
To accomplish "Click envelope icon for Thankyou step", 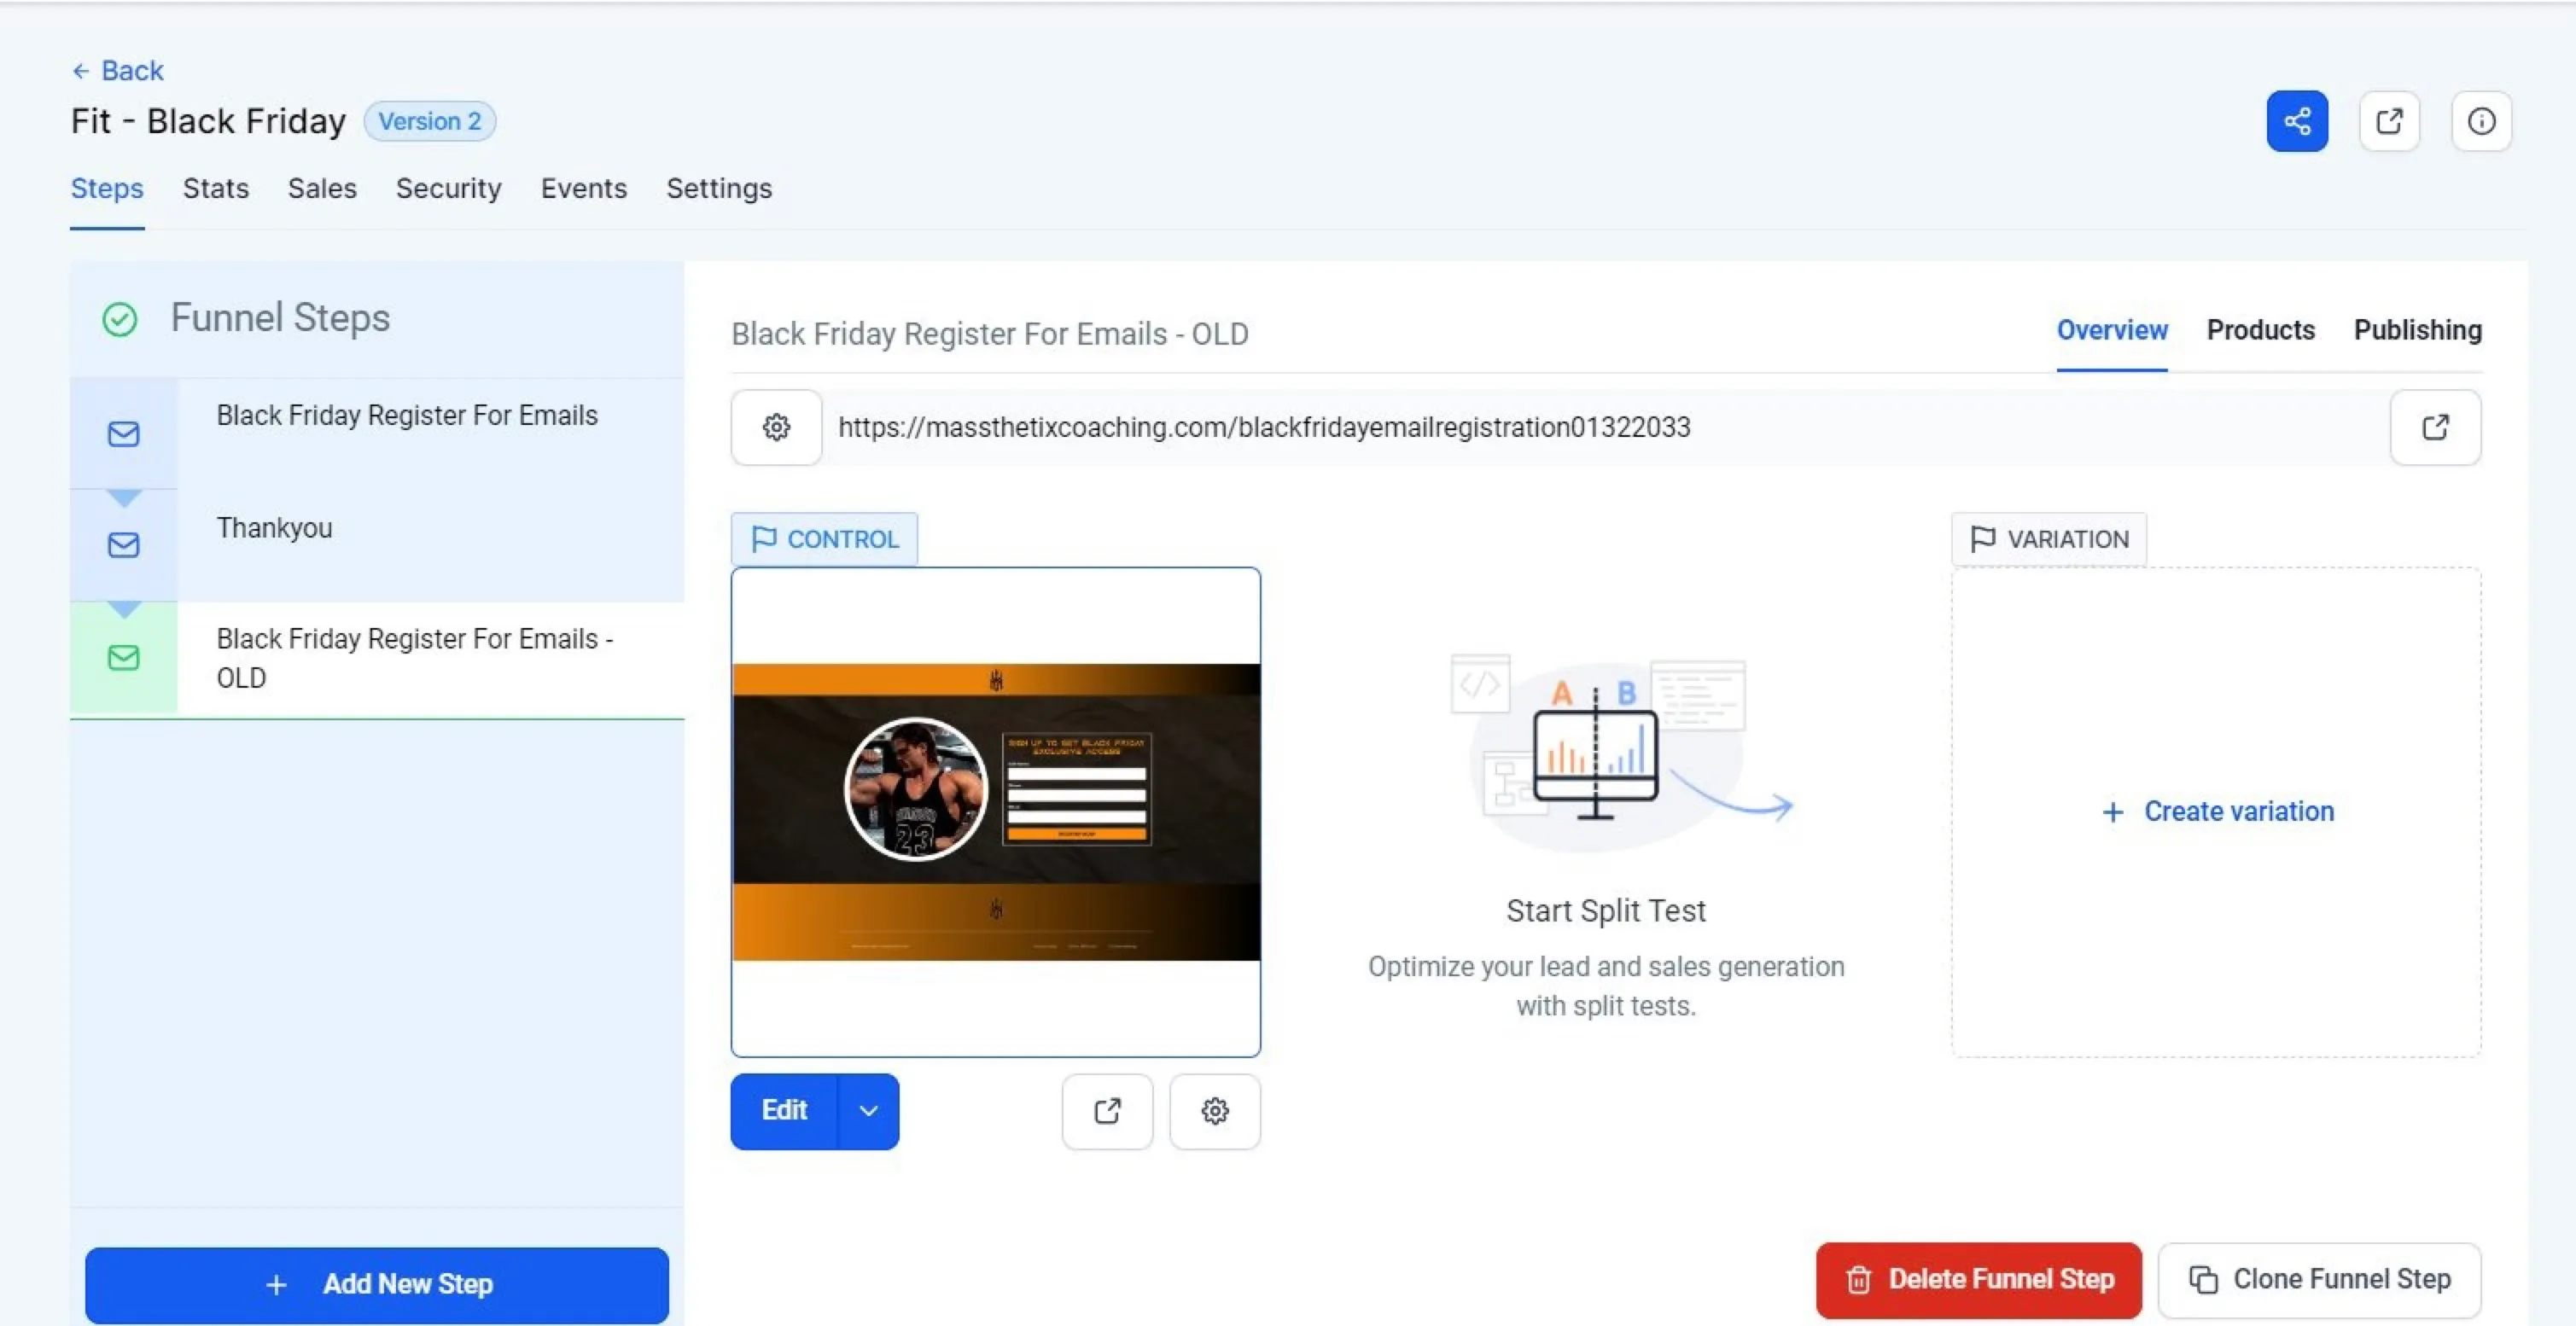I will click(x=123, y=545).
